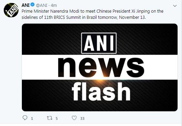The width and height of the screenshot is (182, 126).
Task: Open the @ANI handle link
Action: click(x=41, y=5)
